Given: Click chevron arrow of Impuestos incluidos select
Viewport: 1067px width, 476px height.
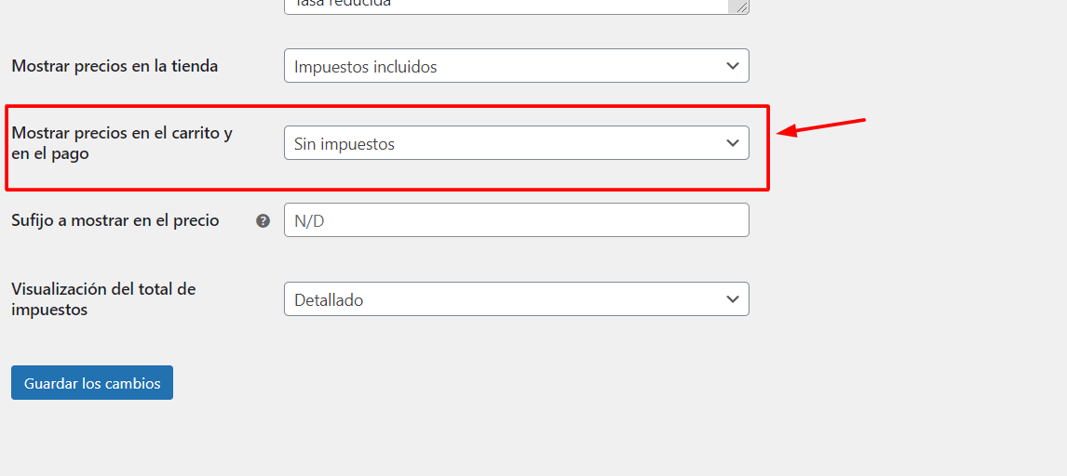Looking at the screenshot, I should coord(732,66).
